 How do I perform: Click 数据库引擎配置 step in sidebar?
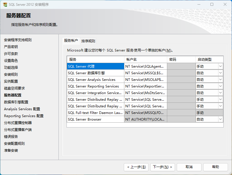(16, 102)
